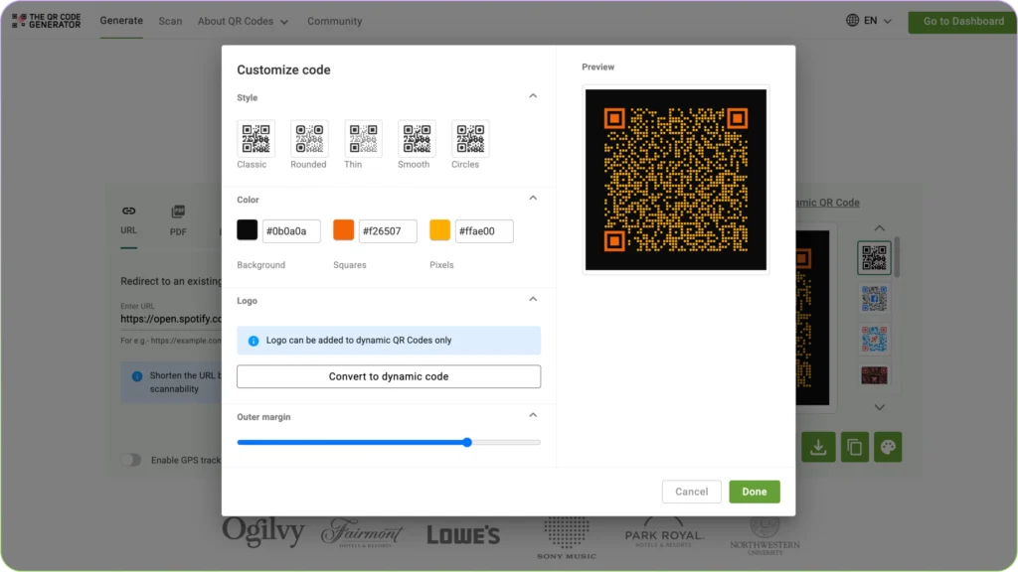Open the EN language dropdown
The width and height of the screenshot is (1018, 572).
point(869,19)
